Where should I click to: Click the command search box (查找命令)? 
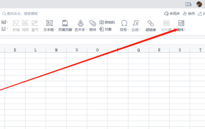(x=20, y=14)
